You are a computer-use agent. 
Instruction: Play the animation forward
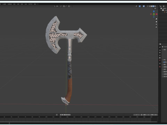pyautogui.click(x=66, y=115)
